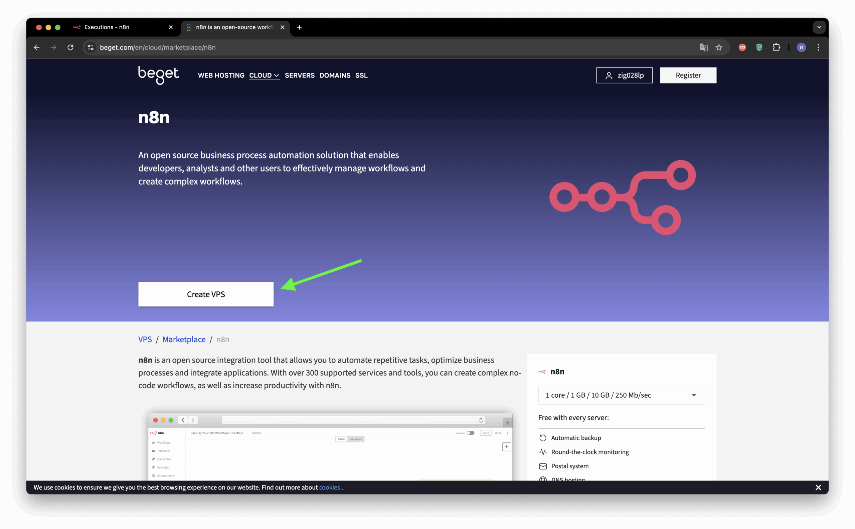Image resolution: width=855 pixels, height=529 pixels.
Task: Click the browser reload icon
Action: coord(70,47)
